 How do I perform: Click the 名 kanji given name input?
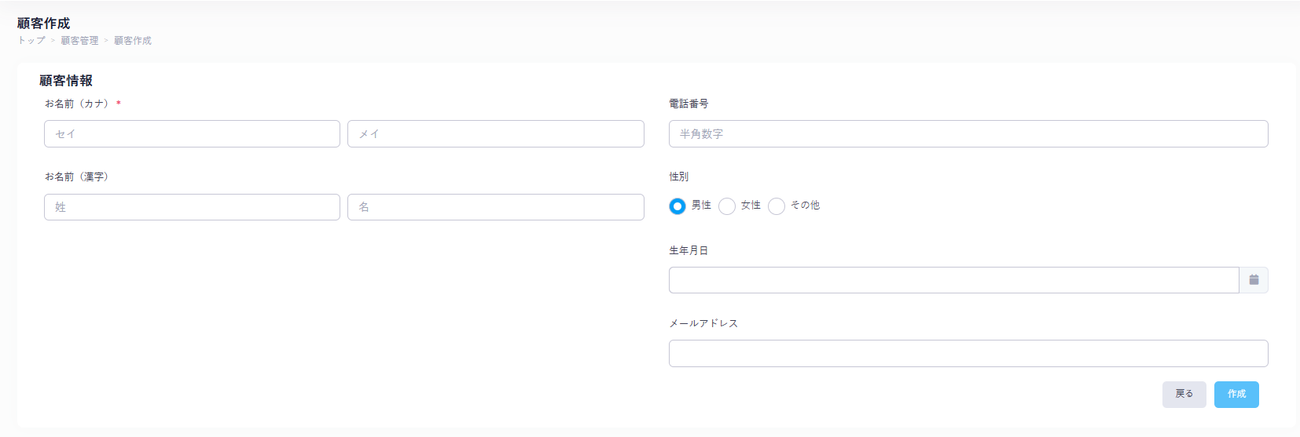click(x=495, y=207)
